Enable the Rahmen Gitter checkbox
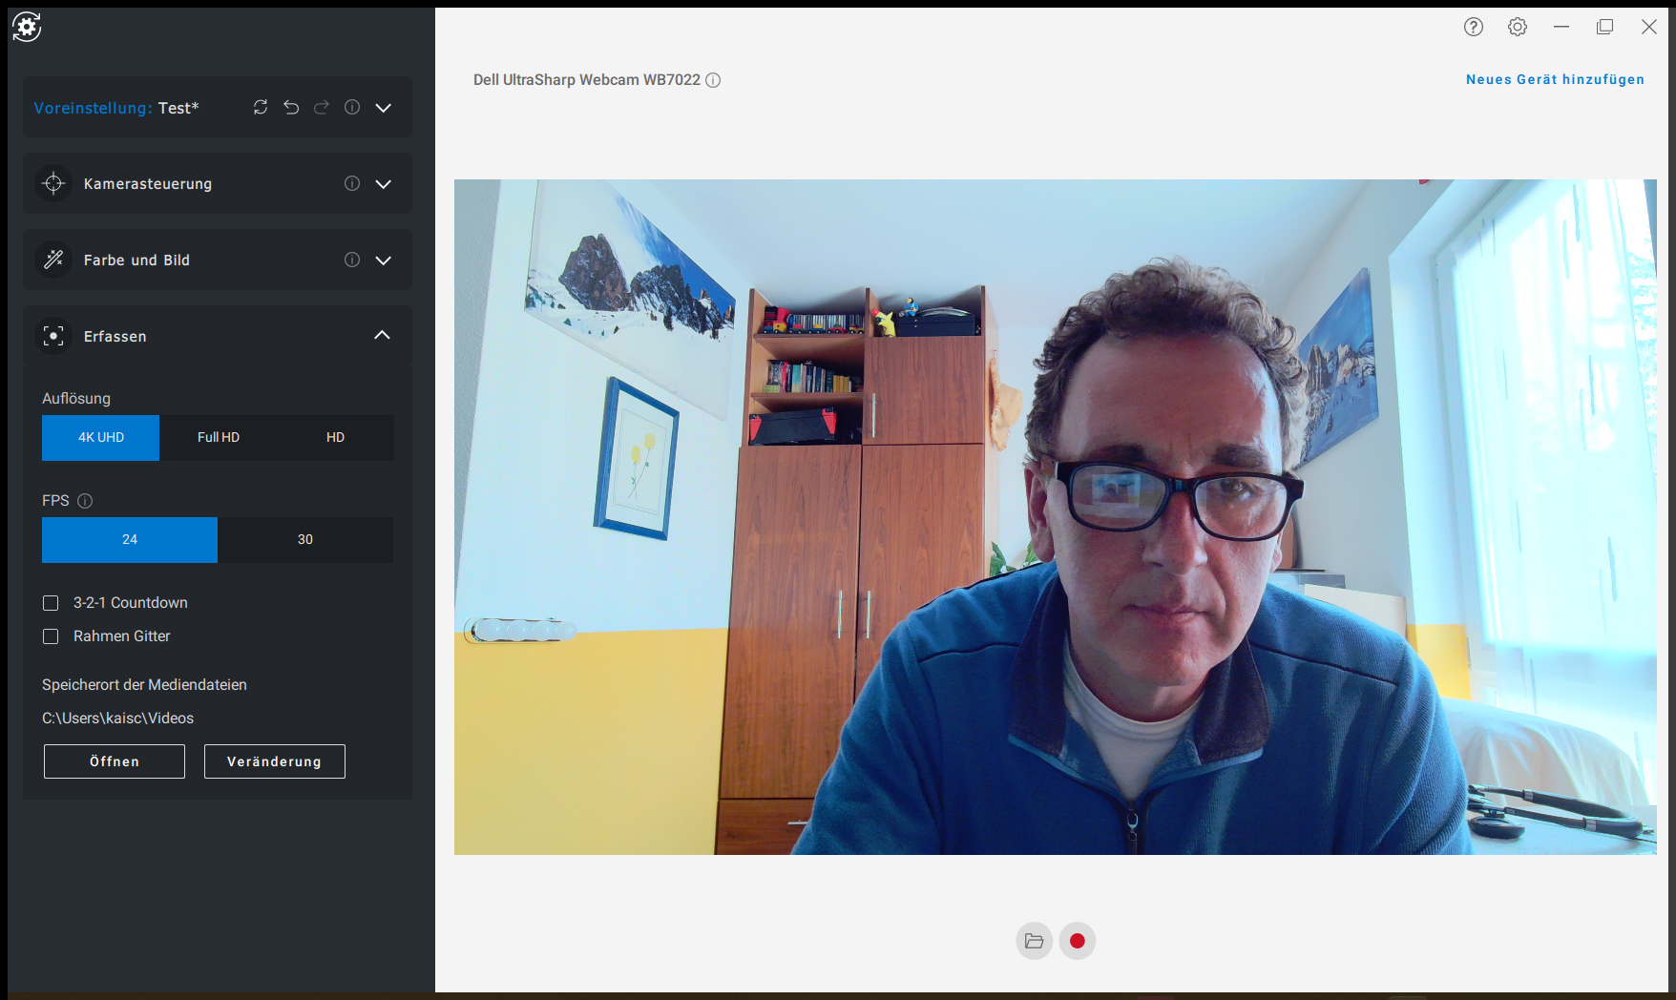Image resolution: width=1676 pixels, height=1000 pixels. click(x=51, y=636)
